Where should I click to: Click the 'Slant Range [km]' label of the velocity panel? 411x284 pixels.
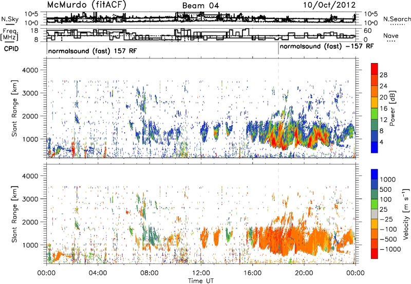point(14,214)
